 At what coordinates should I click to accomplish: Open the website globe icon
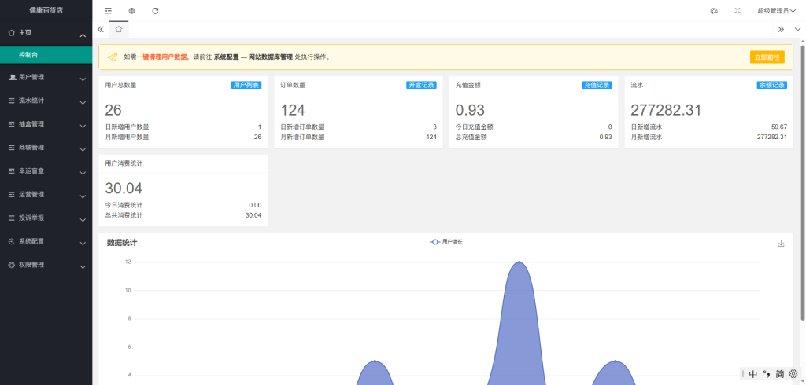131,11
